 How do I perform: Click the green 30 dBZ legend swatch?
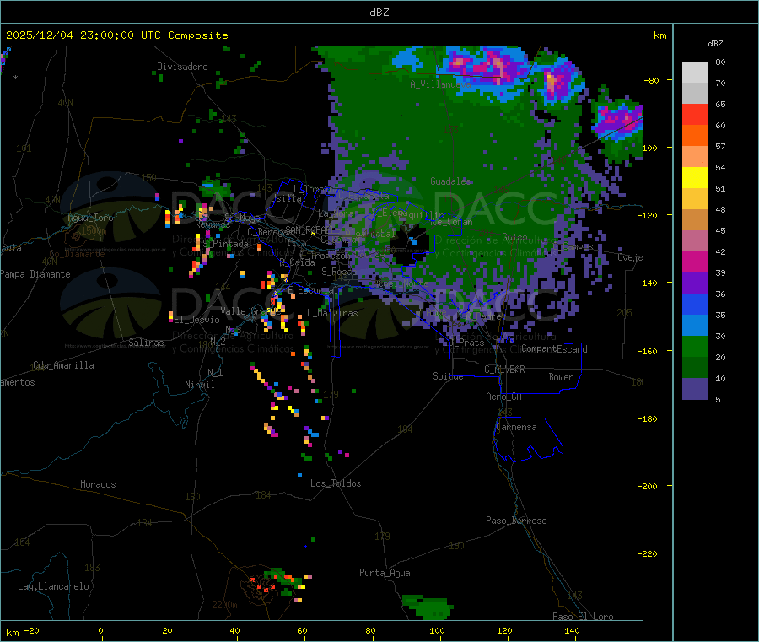[695, 346]
